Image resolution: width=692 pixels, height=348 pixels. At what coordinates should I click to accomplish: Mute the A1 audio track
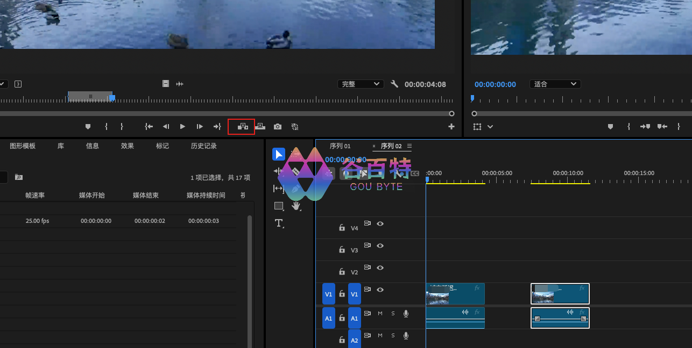pyautogui.click(x=380, y=314)
